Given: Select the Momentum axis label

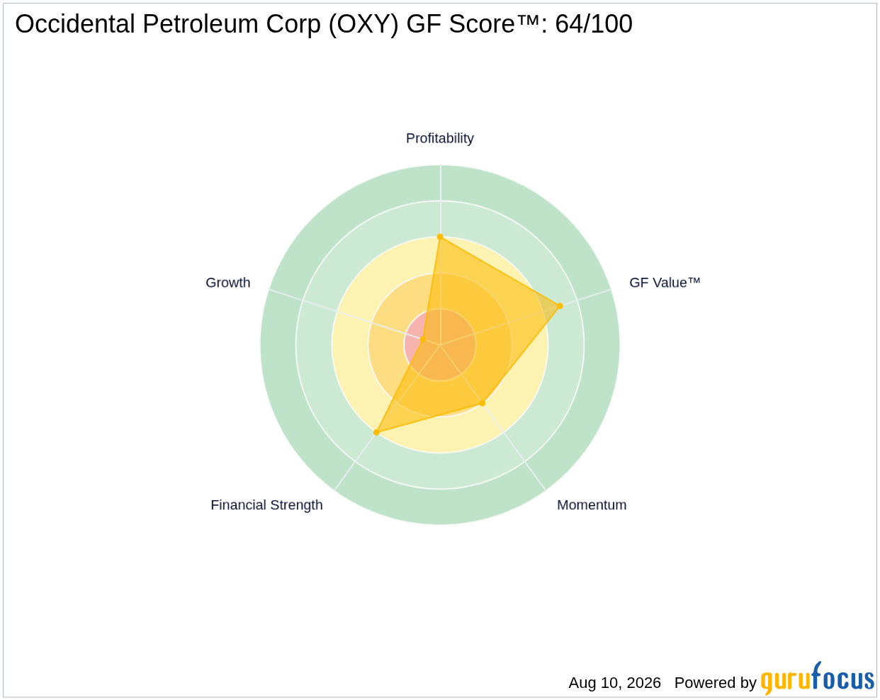Looking at the screenshot, I should click(x=592, y=505).
